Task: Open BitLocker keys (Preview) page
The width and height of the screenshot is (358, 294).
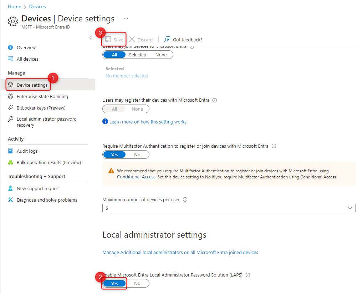Action: coord(41,108)
